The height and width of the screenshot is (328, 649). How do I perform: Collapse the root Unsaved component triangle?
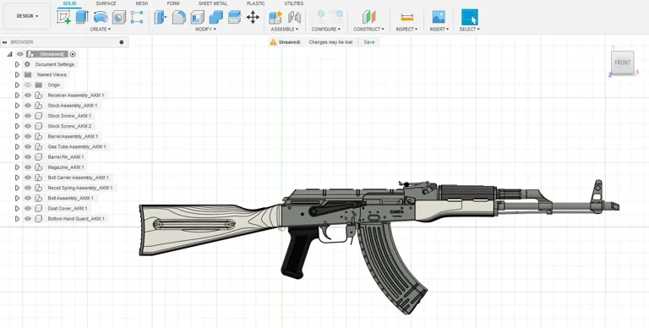[x=9, y=54]
